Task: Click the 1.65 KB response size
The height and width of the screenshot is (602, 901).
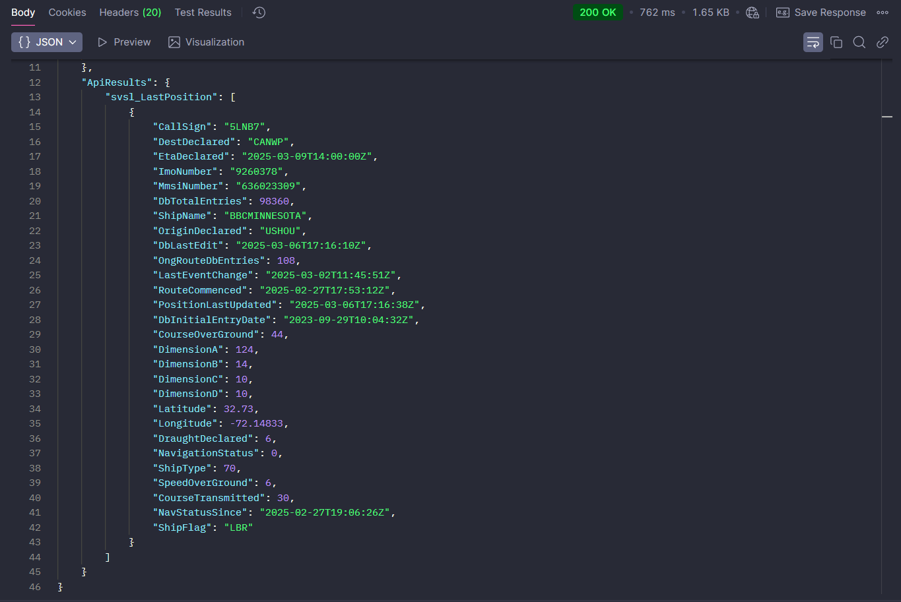Action: [x=710, y=13]
